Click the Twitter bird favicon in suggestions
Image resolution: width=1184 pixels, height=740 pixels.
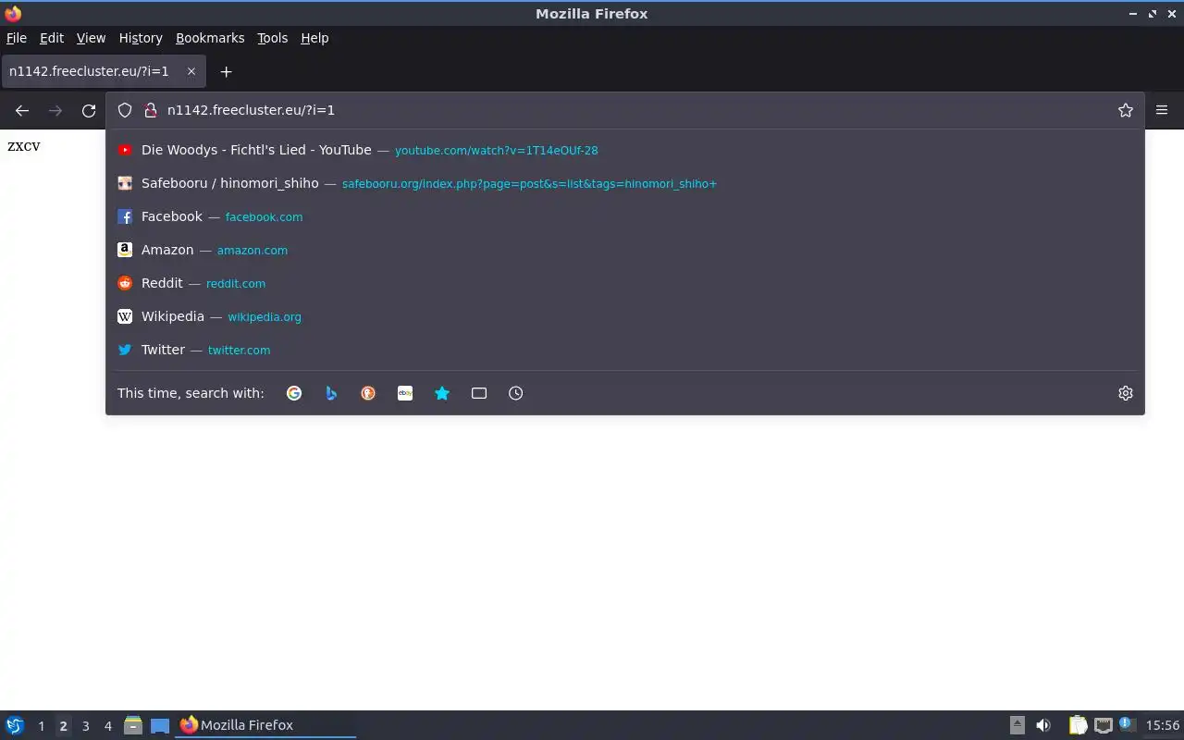point(125,350)
